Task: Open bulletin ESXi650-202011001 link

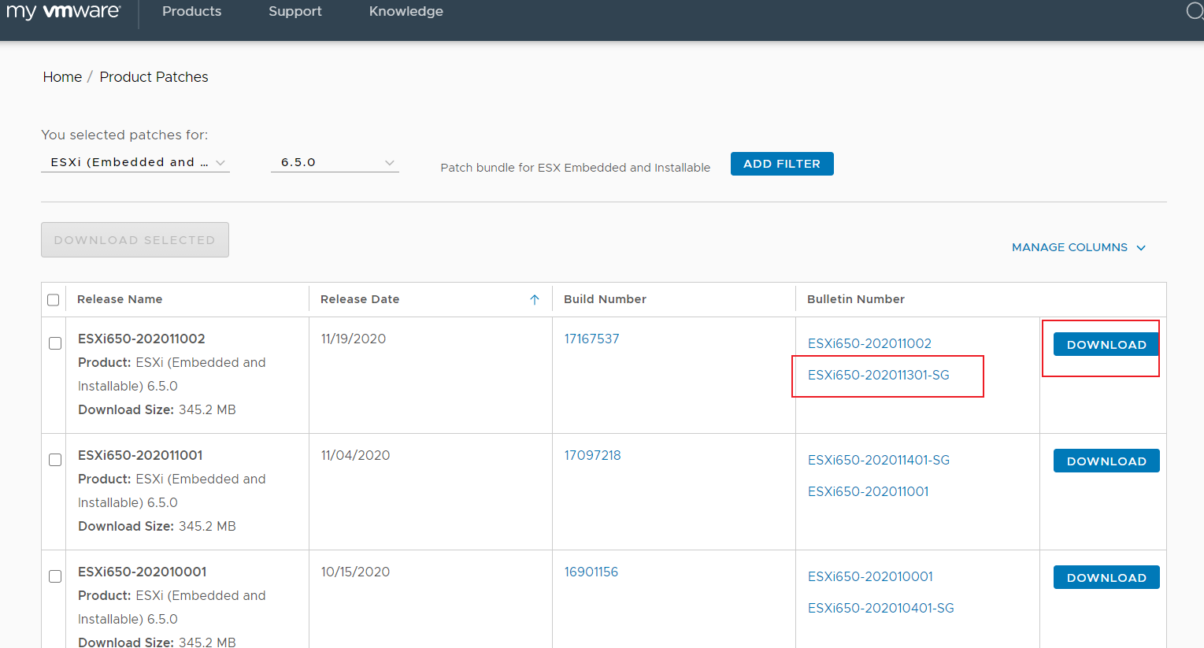Action: pyautogui.click(x=869, y=491)
